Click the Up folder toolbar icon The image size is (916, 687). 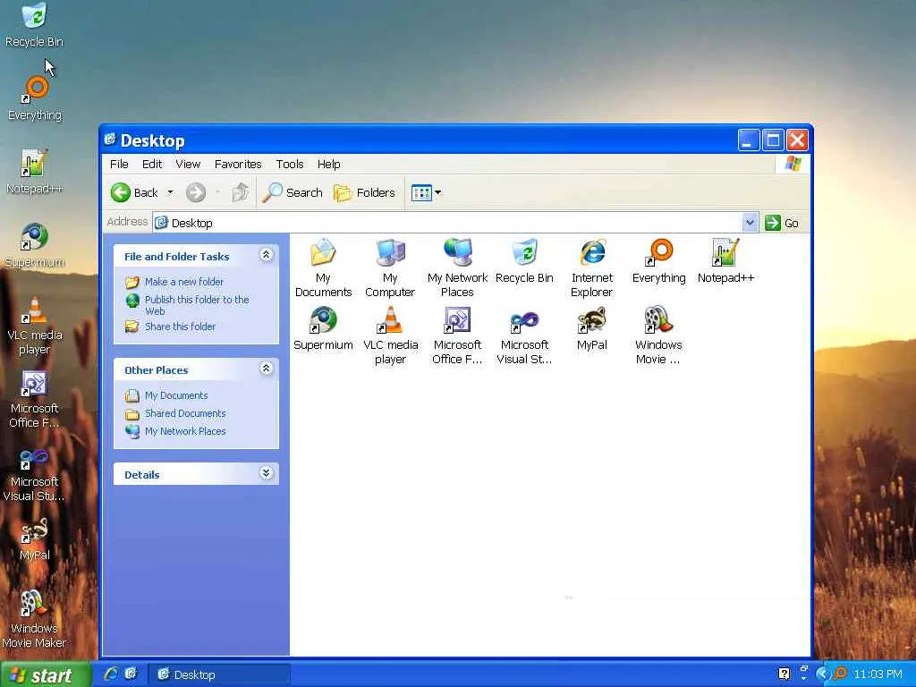(240, 192)
